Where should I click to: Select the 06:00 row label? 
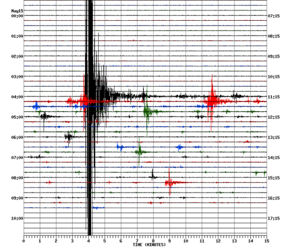pos(17,137)
